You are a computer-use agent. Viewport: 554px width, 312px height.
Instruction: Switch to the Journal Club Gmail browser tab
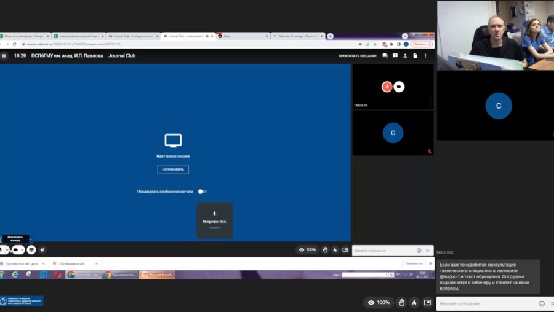click(132, 36)
